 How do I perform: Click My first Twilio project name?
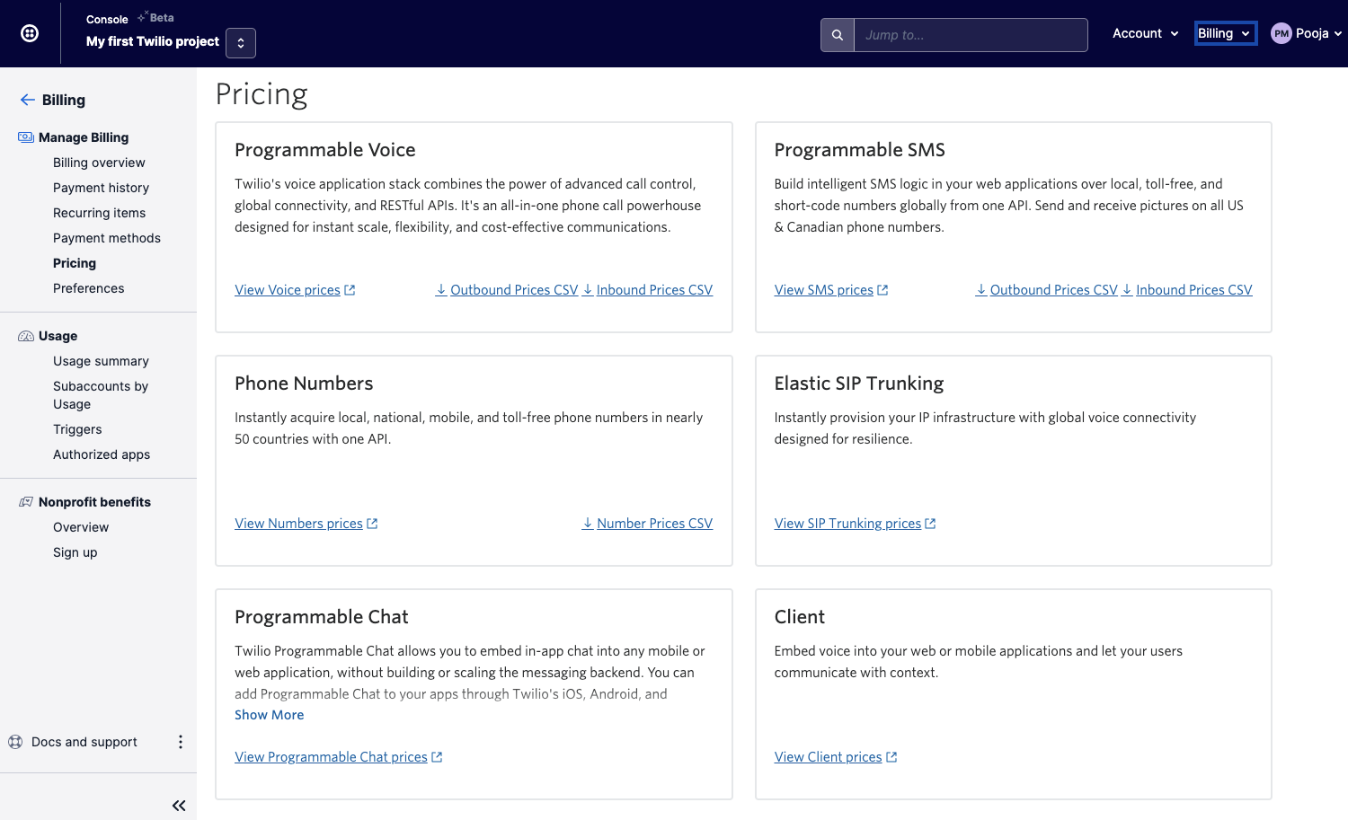pos(153,41)
